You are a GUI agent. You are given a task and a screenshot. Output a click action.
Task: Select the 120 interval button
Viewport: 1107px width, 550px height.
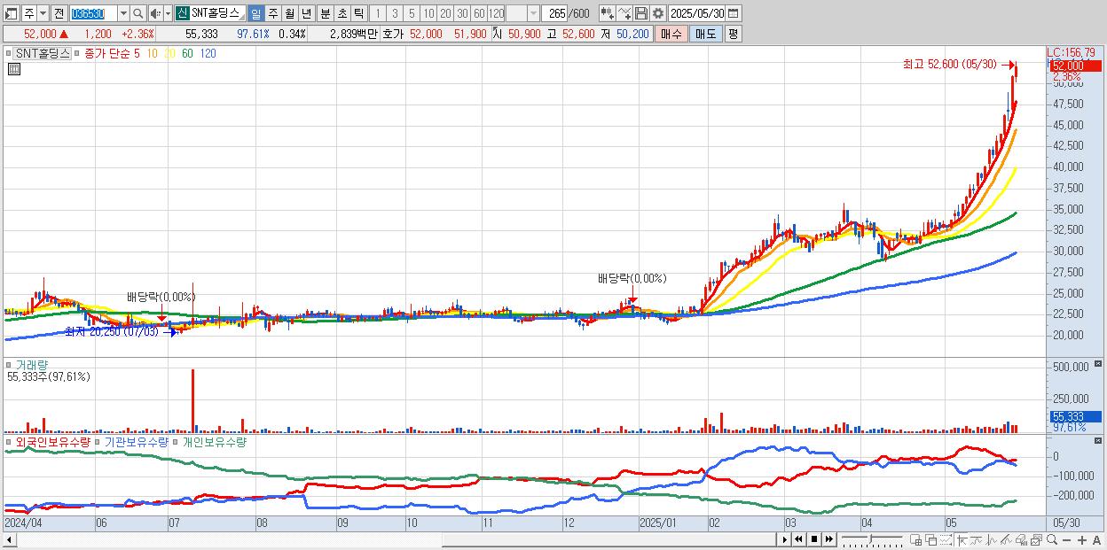pyautogui.click(x=497, y=13)
